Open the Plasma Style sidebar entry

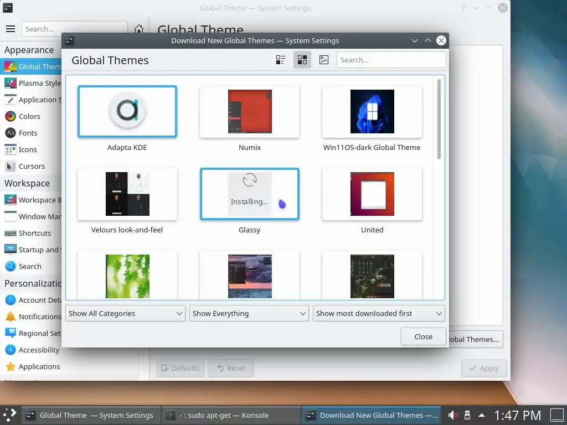(31, 83)
